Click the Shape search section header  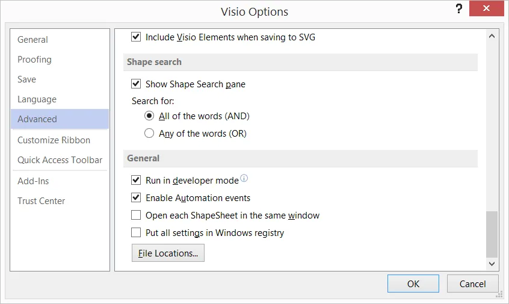click(x=300, y=62)
